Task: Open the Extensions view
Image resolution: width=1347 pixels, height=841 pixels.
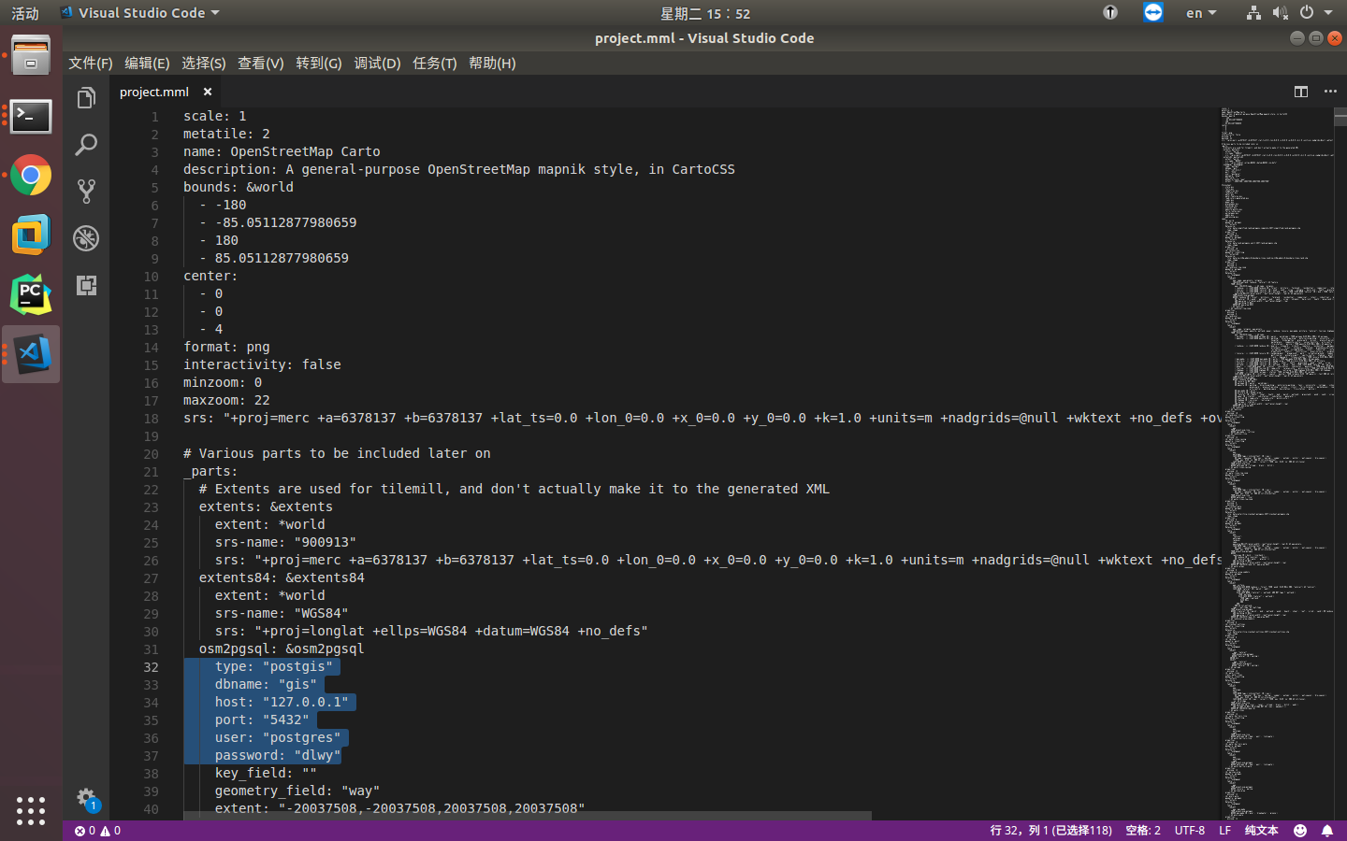Action: [86, 285]
